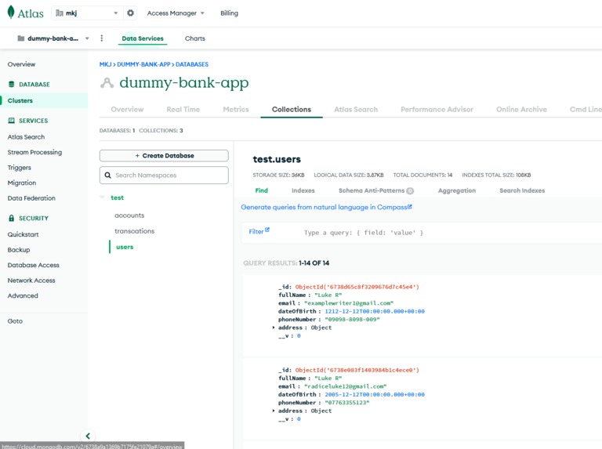Viewport: 602px width, 449px height.
Task: Open the mkj organization dropdown
Action: (x=87, y=13)
